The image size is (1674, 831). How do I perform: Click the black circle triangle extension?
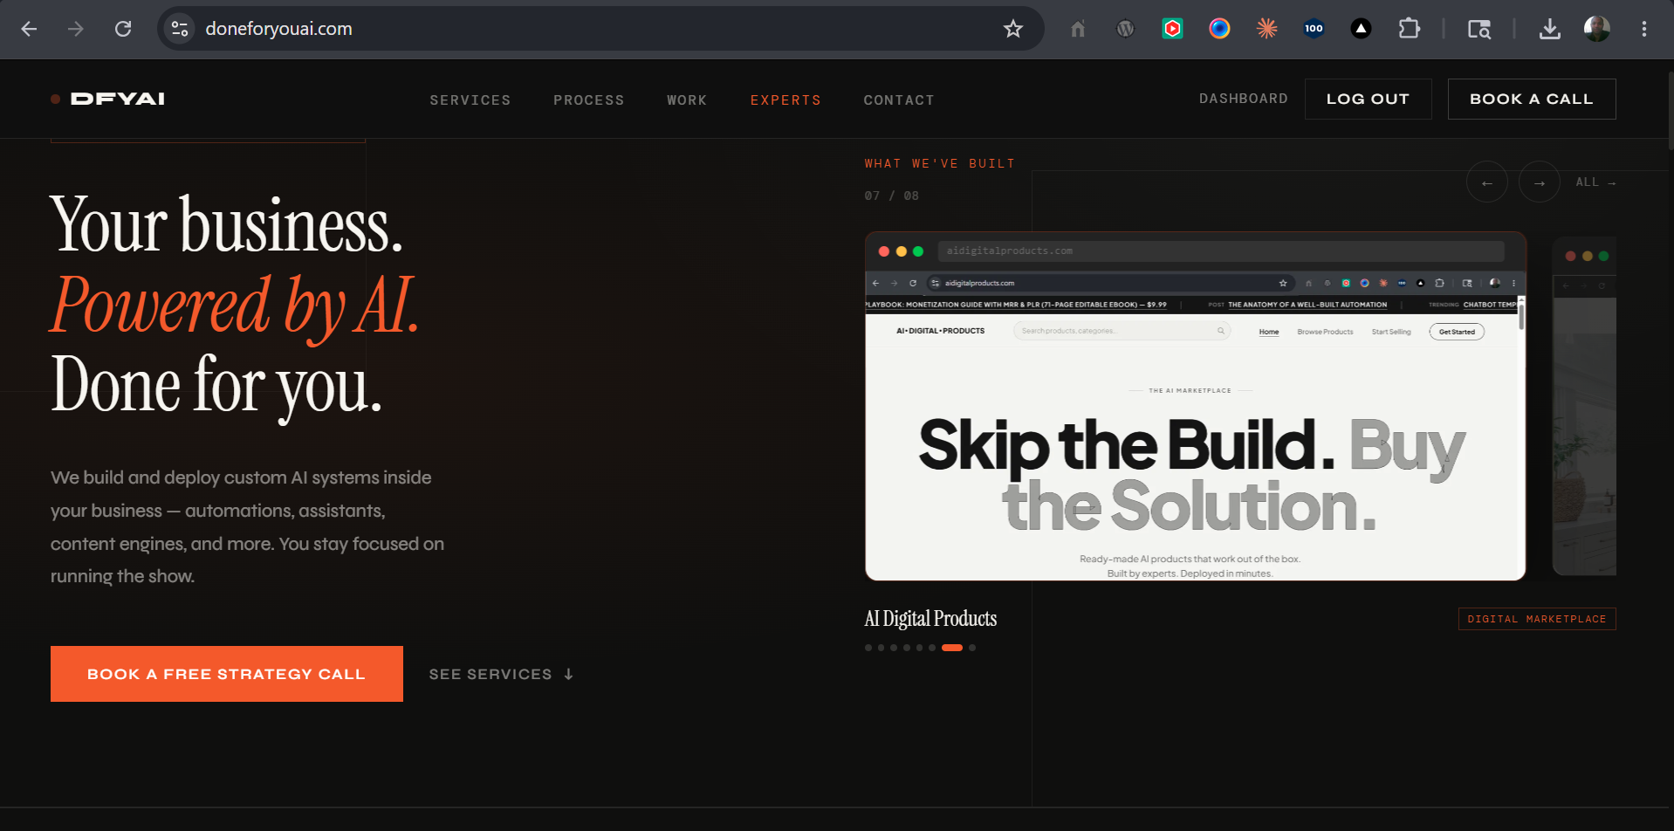pos(1361,29)
